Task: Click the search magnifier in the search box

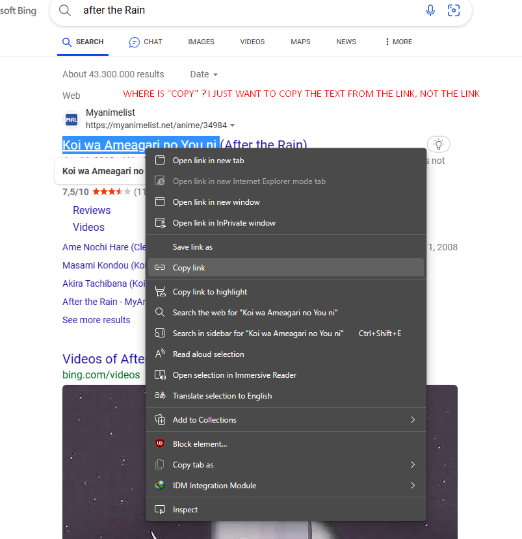Action: (x=64, y=10)
